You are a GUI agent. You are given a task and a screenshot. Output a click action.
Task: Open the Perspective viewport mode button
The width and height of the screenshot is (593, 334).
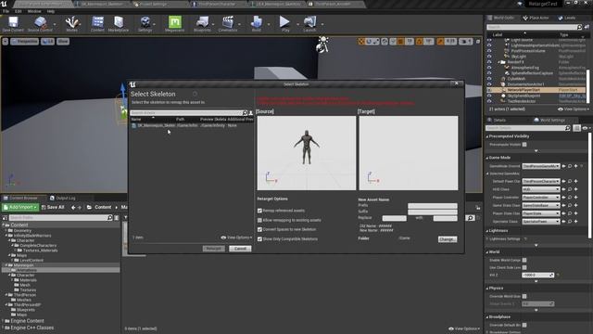pyautogui.click(x=25, y=41)
